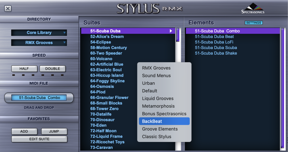
Task: Open the RMX Grooves directory dropdown
Action: 39,43
